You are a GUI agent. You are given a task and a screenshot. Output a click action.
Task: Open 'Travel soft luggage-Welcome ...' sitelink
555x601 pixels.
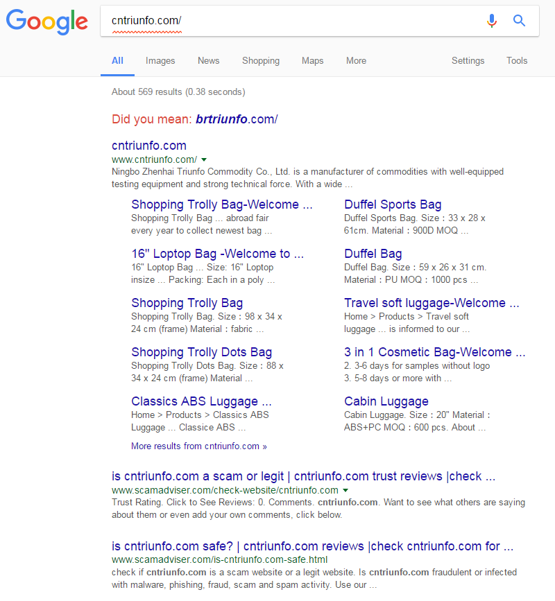[x=432, y=303]
